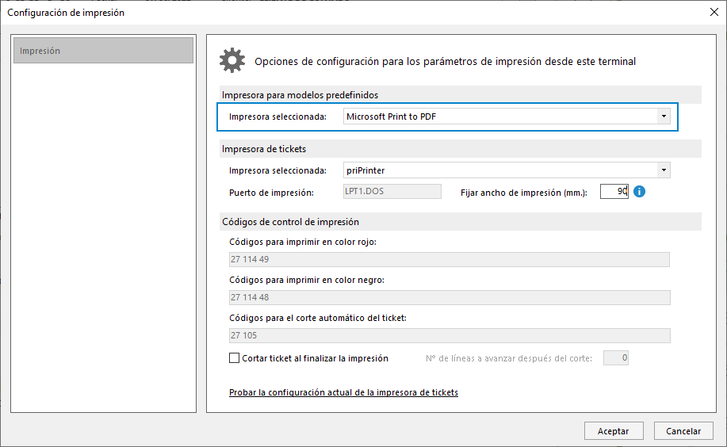Select the Impresión item in the sidebar
The height and width of the screenshot is (447, 727).
[x=103, y=51]
